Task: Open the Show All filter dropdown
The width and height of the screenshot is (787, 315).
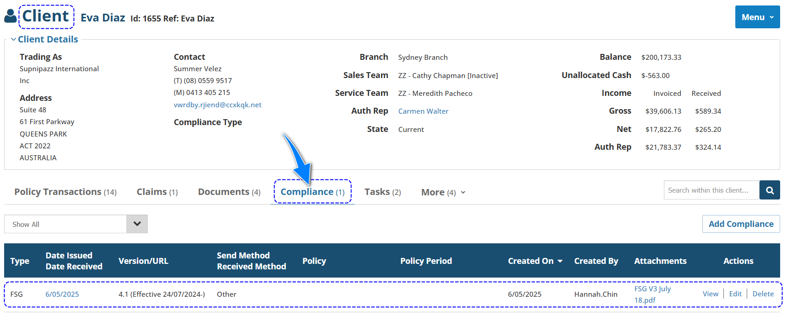Action: (x=137, y=224)
